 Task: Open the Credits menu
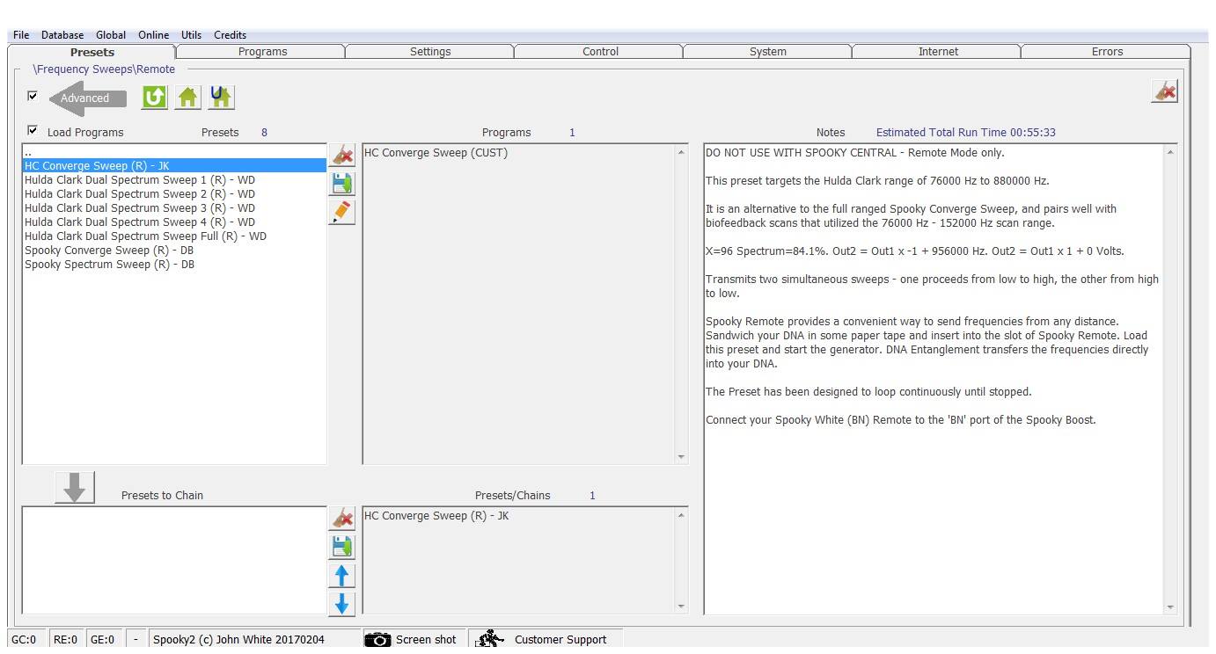pyautogui.click(x=230, y=35)
